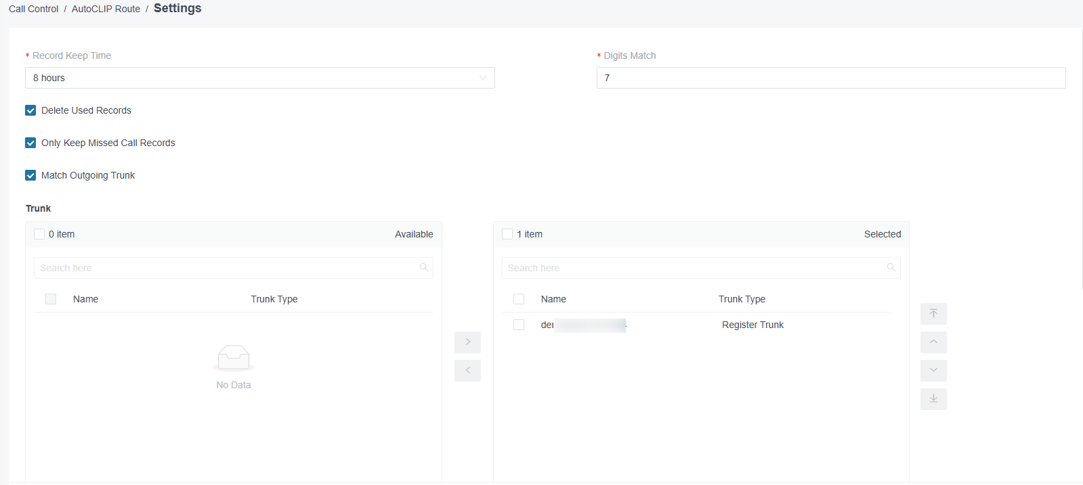Move selected trunk down one position
This screenshot has height=485, width=1083.
pyautogui.click(x=933, y=371)
